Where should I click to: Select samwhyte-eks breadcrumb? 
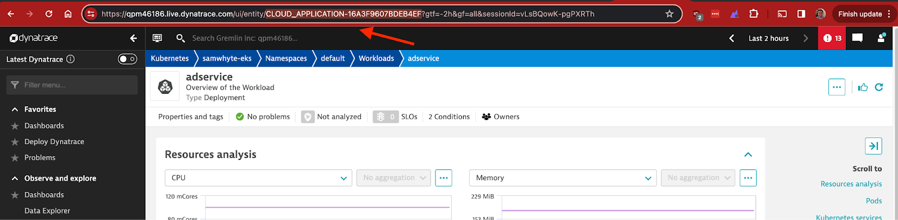tap(227, 58)
